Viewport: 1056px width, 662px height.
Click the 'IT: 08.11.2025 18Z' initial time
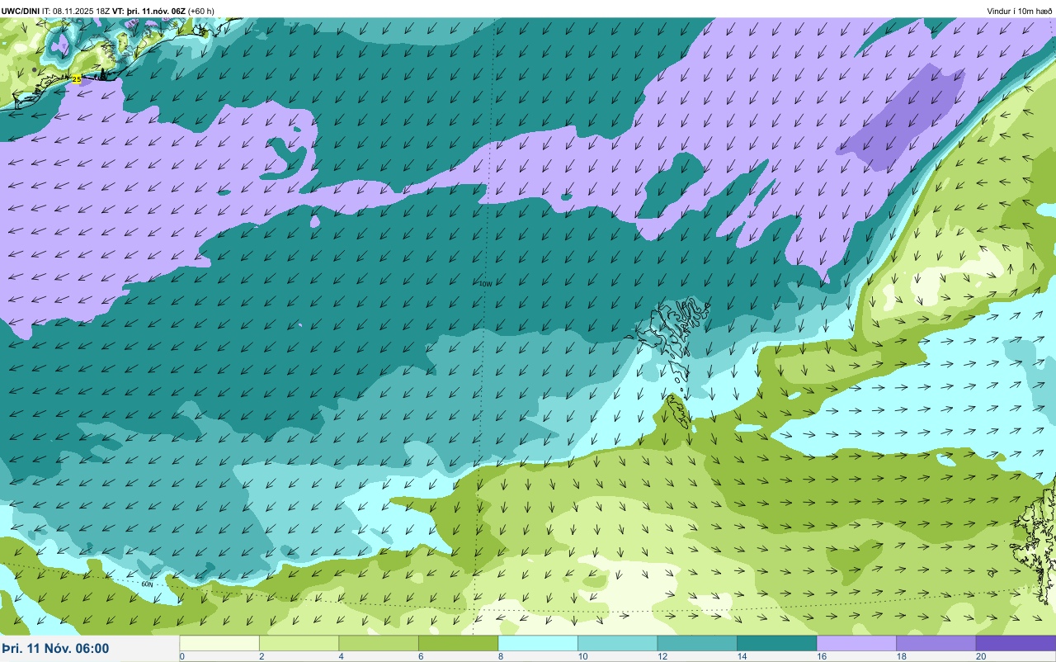pyautogui.click(x=76, y=11)
